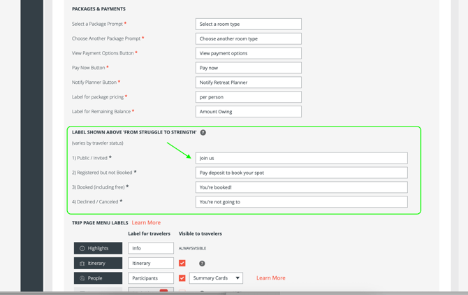
Task: Click the Label for Remaining Balance text
Action: [101, 111]
